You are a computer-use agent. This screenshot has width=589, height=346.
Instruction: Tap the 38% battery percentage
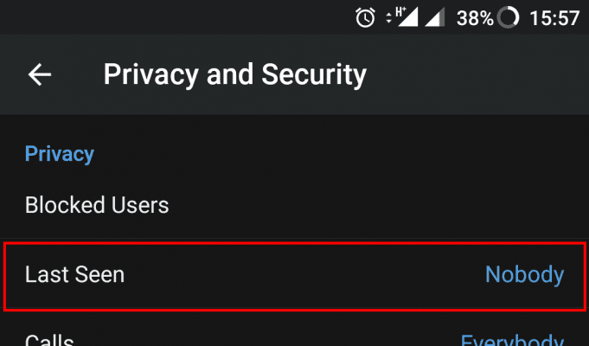click(x=475, y=18)
